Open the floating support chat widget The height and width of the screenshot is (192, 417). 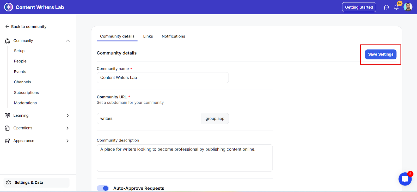pos(405,179)
